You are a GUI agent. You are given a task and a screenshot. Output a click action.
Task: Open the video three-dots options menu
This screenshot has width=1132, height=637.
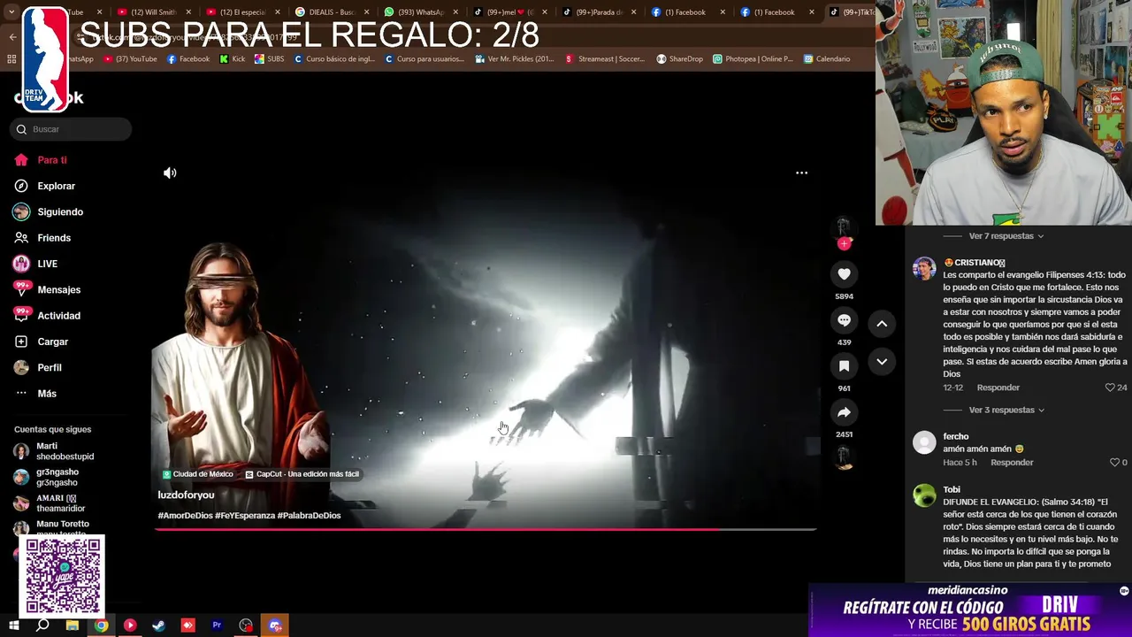pos(801,173)
